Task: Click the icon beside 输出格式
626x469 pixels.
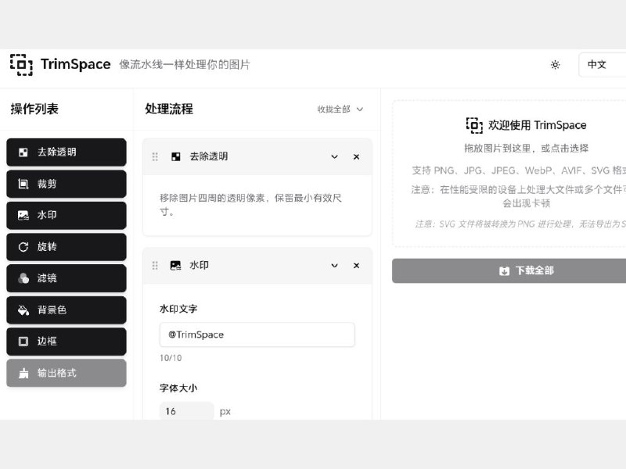Action: click(23, 373)
